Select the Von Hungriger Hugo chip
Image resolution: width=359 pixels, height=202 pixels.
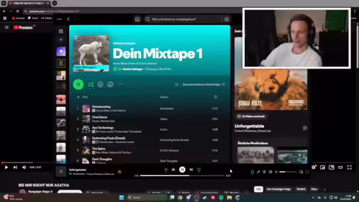pyautogui.click(x=279, y=189)
